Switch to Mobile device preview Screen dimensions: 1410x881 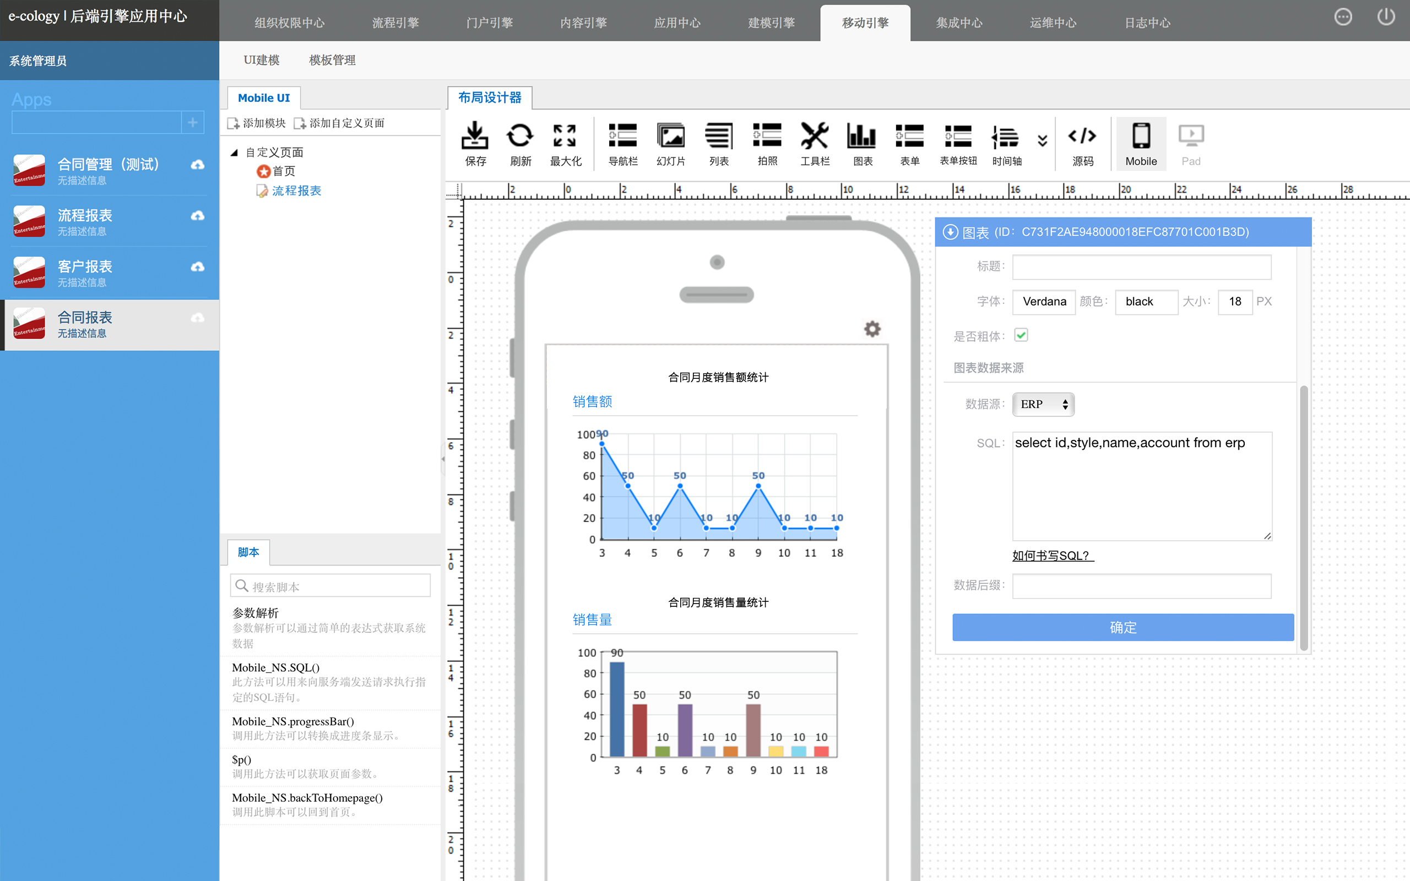(x=1141, y=143)
